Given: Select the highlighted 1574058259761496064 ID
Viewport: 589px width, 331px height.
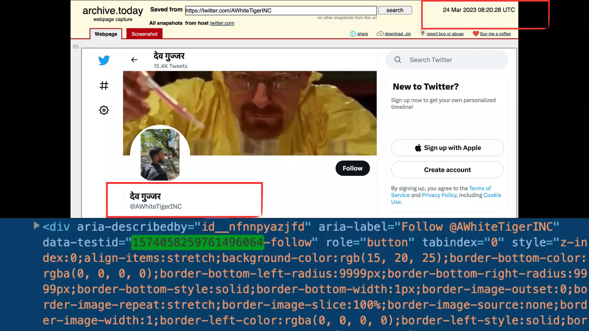Looking at the screenshot, I should click(198, 242).
